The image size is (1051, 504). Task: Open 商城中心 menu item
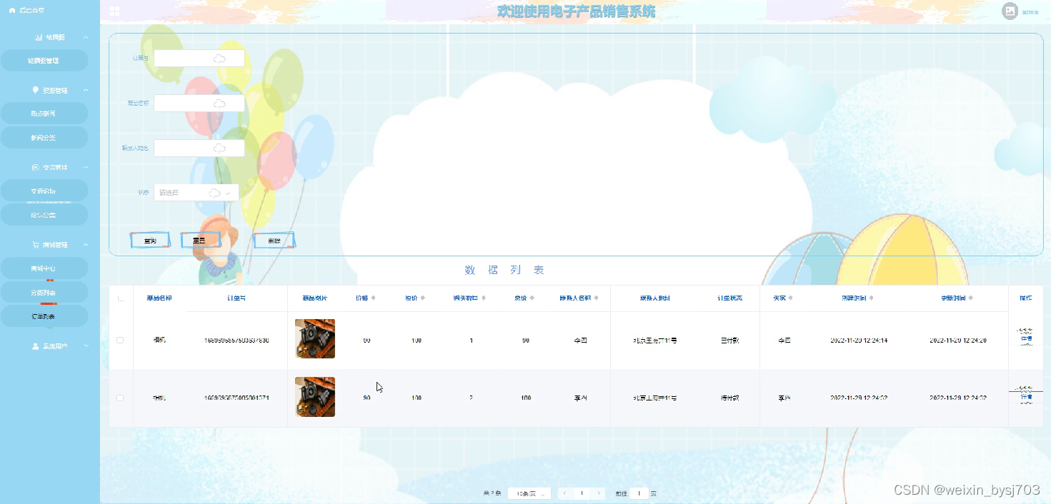44,268
